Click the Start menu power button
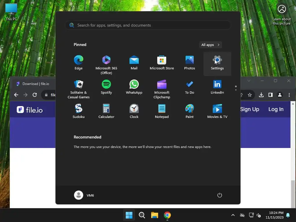 pyautogui.click(x=220, y=195)
